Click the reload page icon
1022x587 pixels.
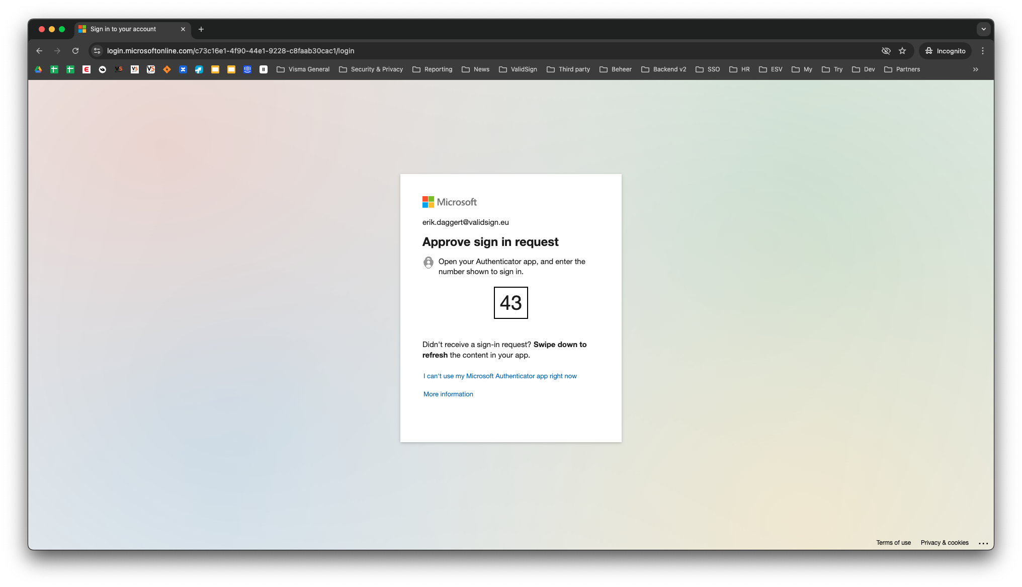click(75, 51)
